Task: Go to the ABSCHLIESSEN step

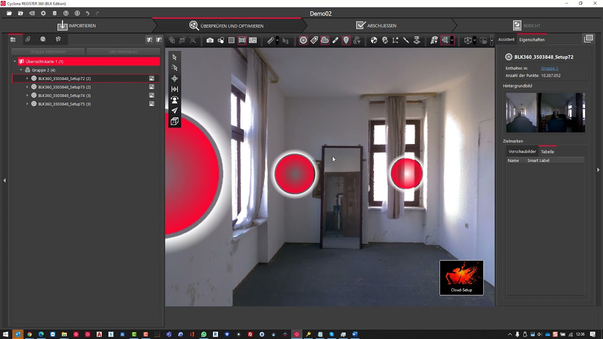Action: point(376,25)
